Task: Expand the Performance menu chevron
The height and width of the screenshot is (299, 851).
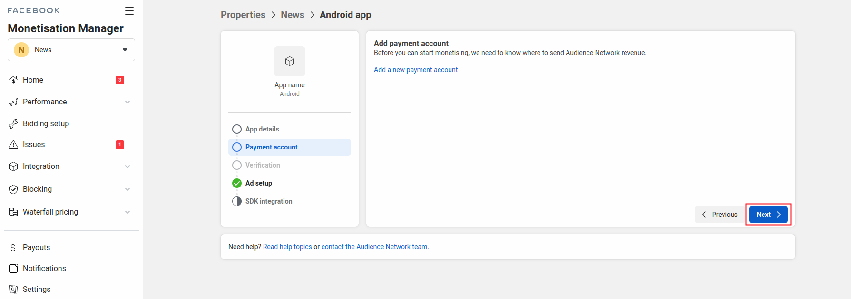Action: point(127,102)
